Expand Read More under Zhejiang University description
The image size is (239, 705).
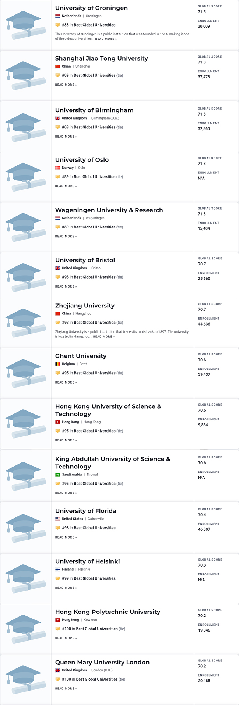104,337
